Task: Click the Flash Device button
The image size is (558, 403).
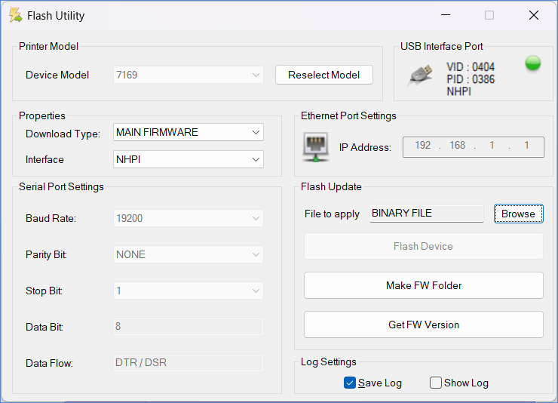Action: (x=424, y=246)
